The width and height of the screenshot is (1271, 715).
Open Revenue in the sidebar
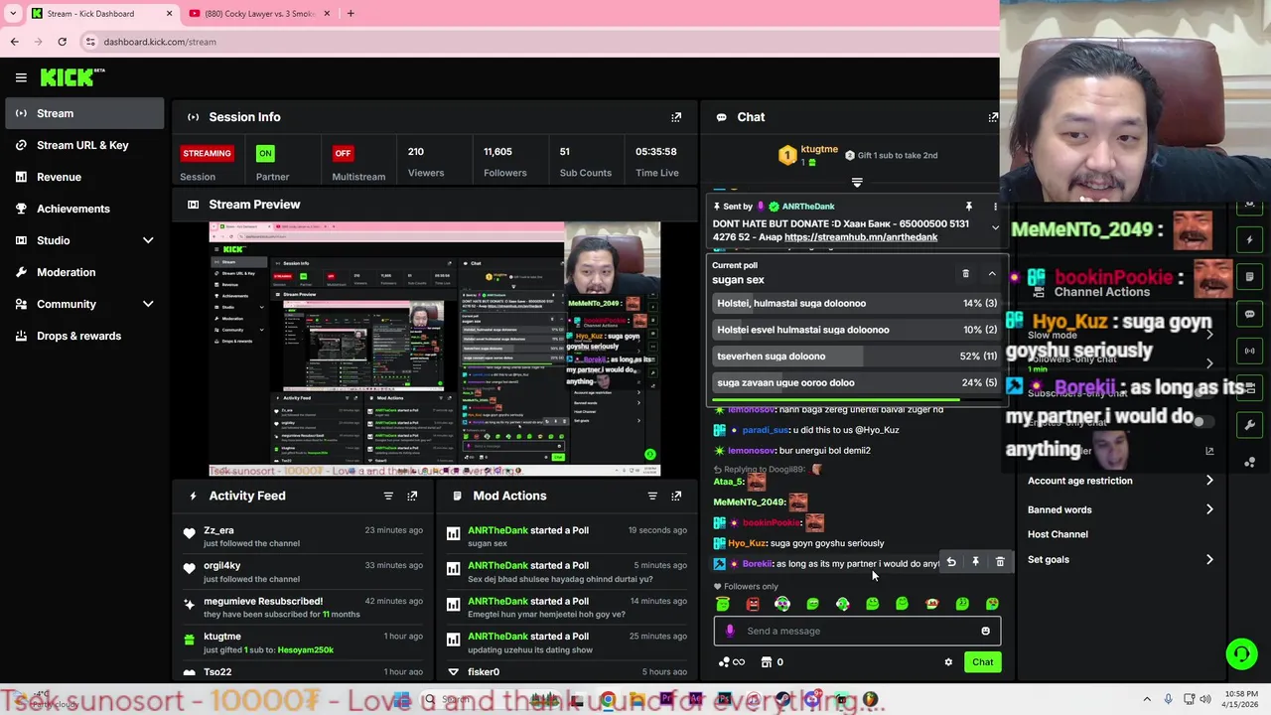pyautogui.click(x=83, y=177)
